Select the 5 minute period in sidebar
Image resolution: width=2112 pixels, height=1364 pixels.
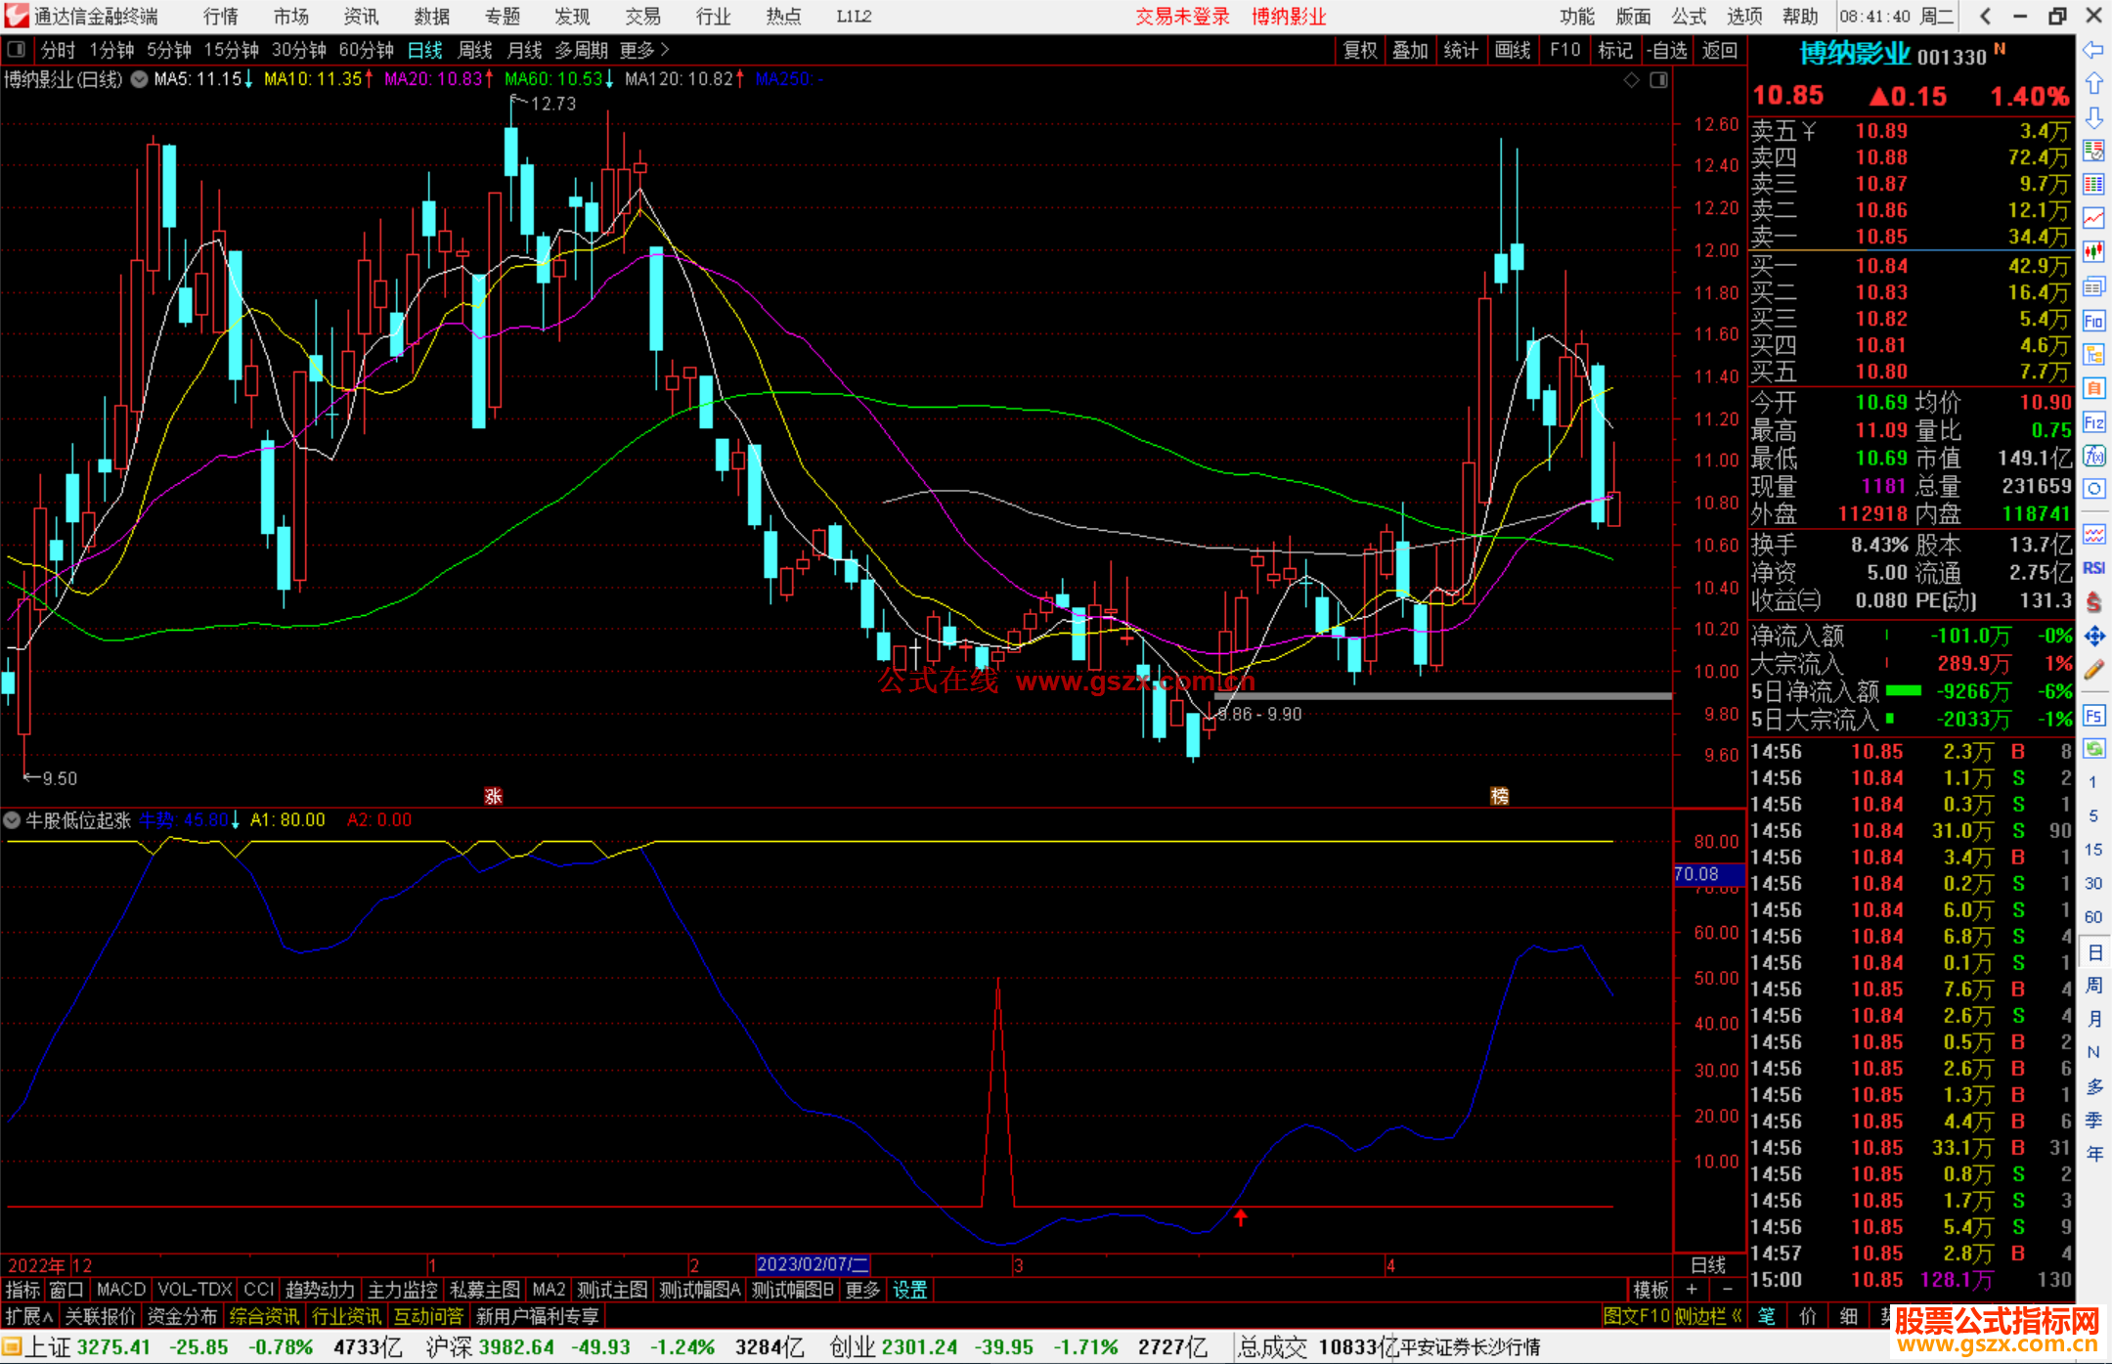(2093, 816)
